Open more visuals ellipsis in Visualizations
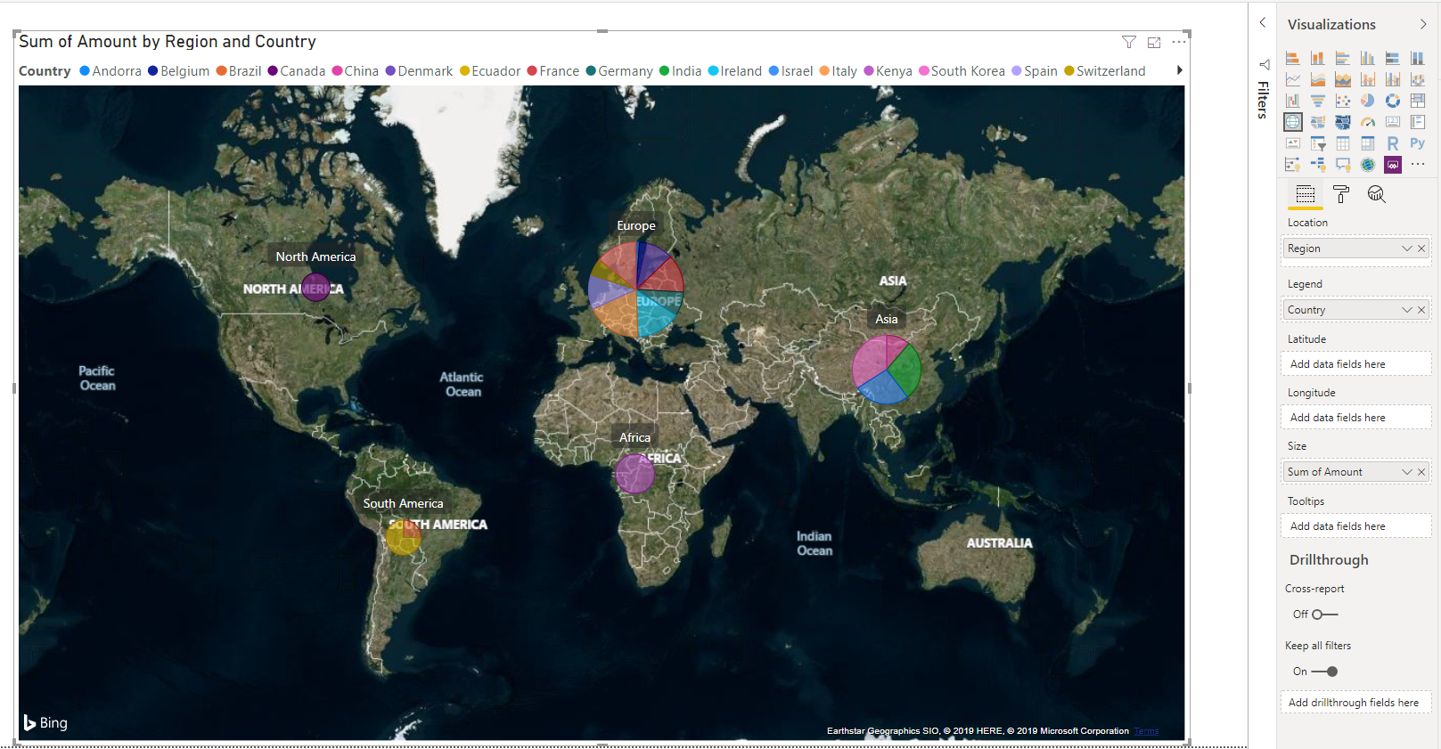The height and width of the screenshot is (749, 1441). pos(1418,165)
